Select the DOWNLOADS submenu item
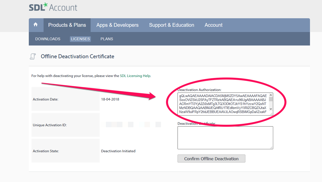Image resolution: width=322 pixels, height=182 pixels. coord(48,39)
